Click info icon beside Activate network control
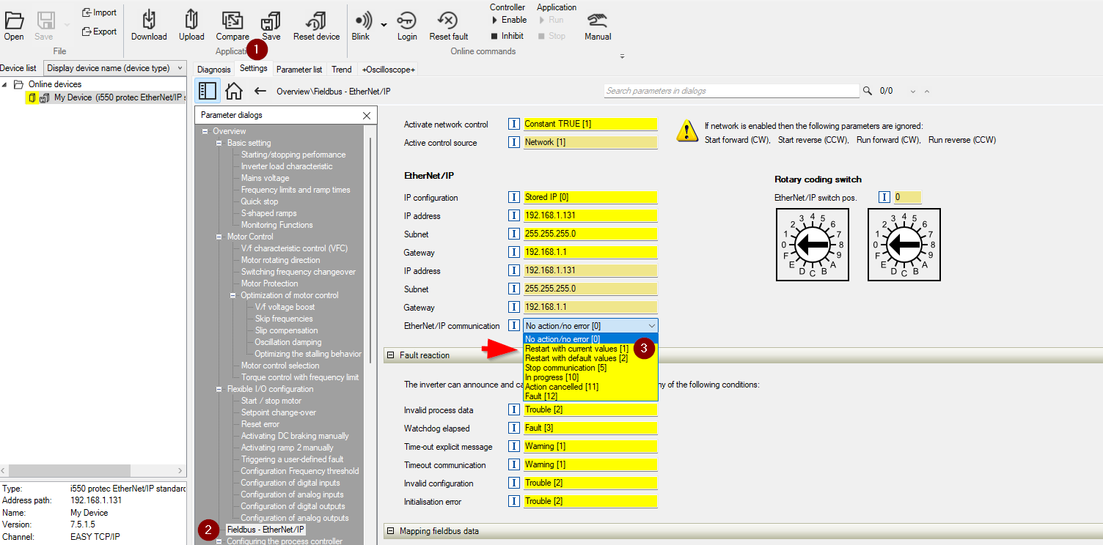This screenshot has width=1103, height=545. (x=514, y=124)
